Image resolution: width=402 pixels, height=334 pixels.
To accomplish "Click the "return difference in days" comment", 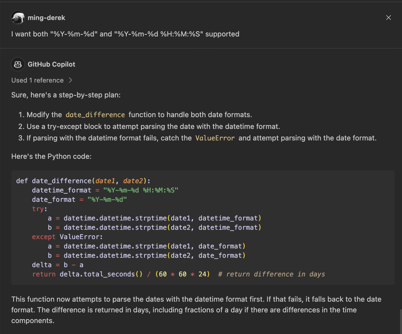I will click(271, 274).
